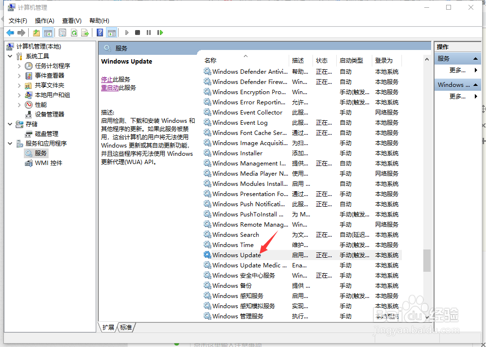Viewport: 486px width, 347px height.
Task: Click the Pause service toolbar button
Action: pos(149,33)
